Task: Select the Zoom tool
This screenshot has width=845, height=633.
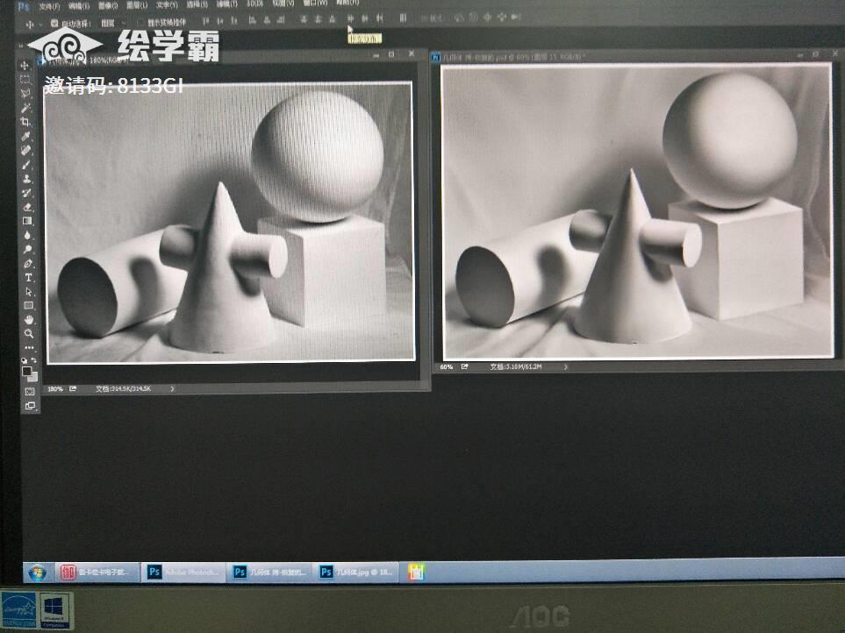Action: tap(29, 333)
